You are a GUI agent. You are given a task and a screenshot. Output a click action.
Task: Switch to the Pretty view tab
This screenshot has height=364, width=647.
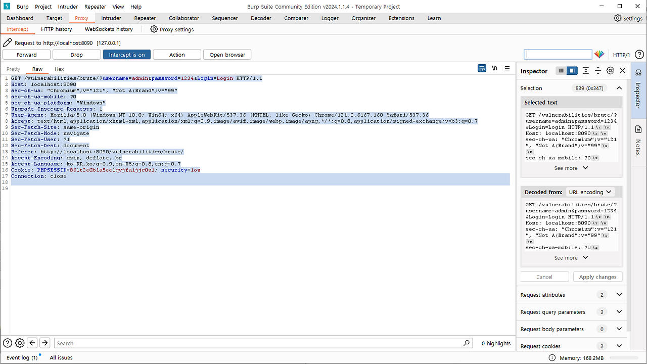point(14,69)
